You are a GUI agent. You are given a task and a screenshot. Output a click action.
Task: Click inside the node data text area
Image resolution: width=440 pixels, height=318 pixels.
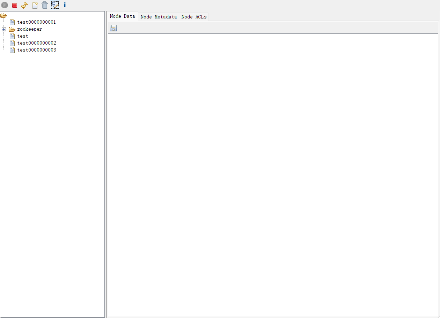click(x=272, y=174)
